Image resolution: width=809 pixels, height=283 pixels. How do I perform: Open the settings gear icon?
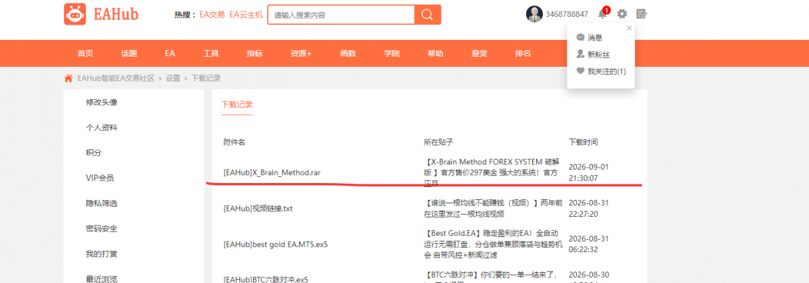click(x=622, y=14)
